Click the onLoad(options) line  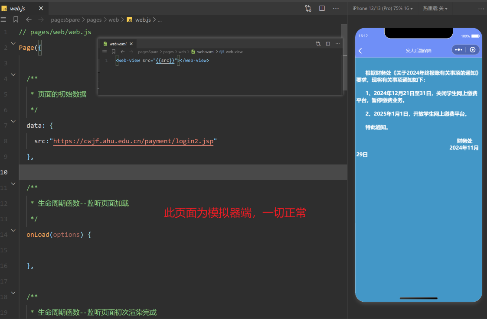(x=59, y=234)
